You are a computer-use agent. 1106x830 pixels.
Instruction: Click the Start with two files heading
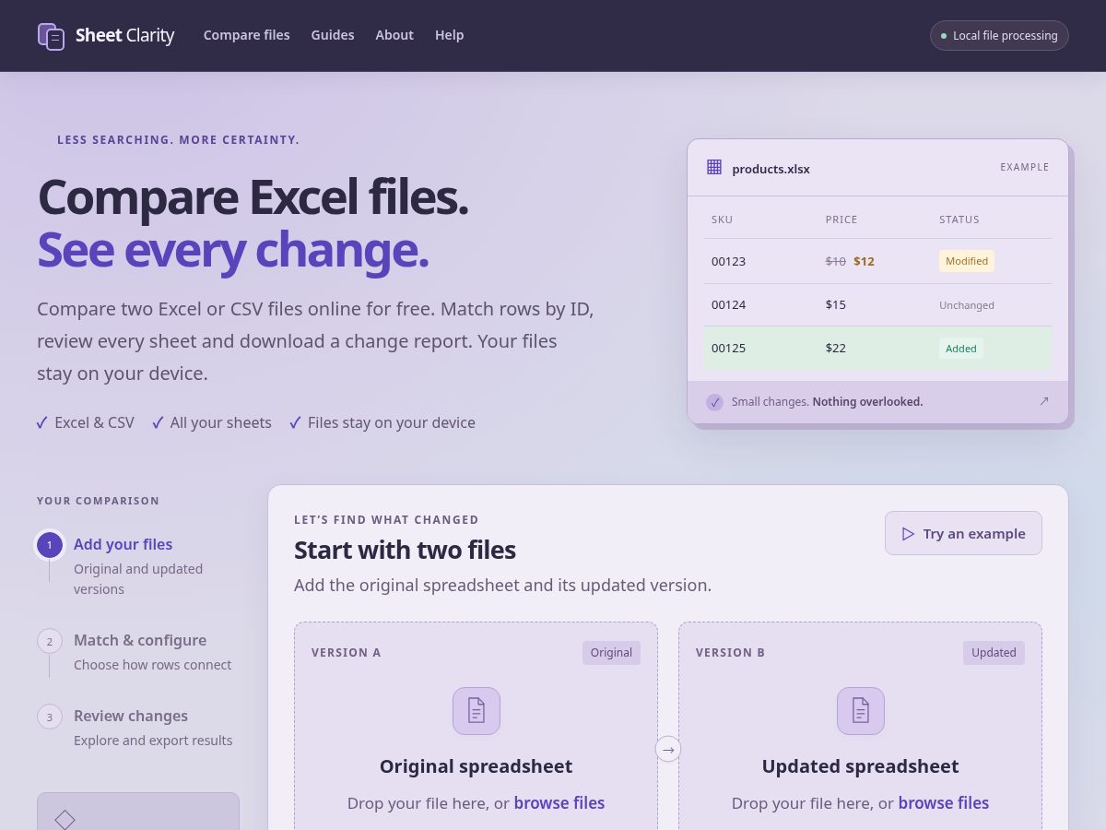[405, 550]
